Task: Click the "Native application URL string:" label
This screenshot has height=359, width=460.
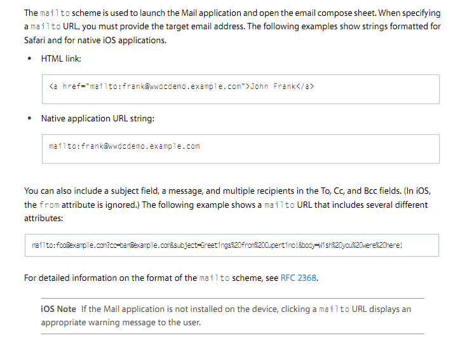Action: click(x=98, y=118)
